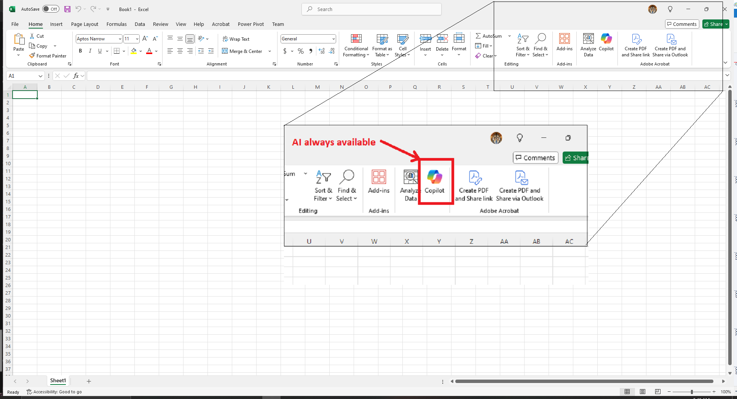Click Delete cells icon
Screen dimensions: 737x399
(x=442, y=38)
